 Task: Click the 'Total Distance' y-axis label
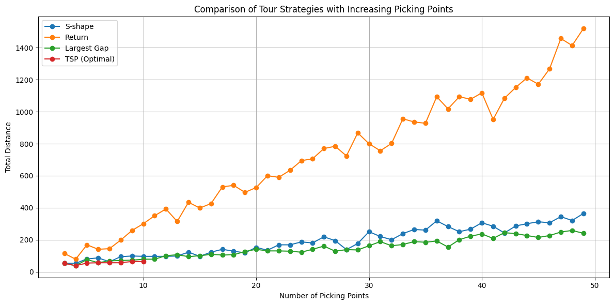coord(9,147)
